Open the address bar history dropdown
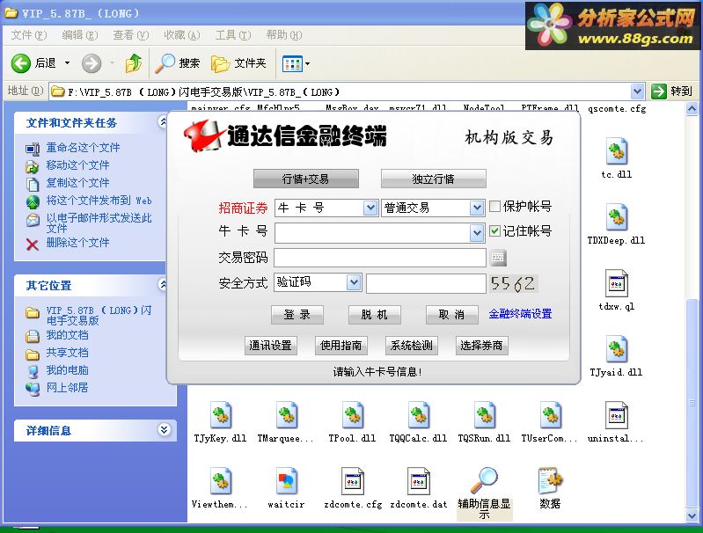This screenshot has height=533, width=703. pos(637,91)
